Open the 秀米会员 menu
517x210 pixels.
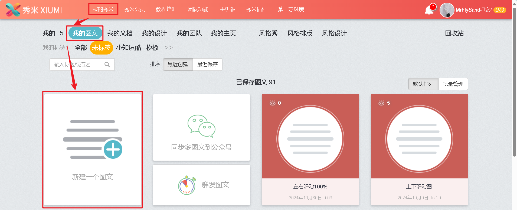click(135, 9)
